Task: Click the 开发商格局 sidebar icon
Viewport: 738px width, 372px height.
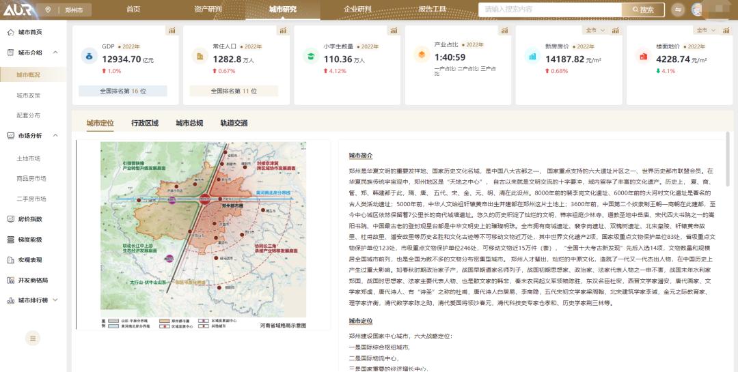Action: coord(10,280)
